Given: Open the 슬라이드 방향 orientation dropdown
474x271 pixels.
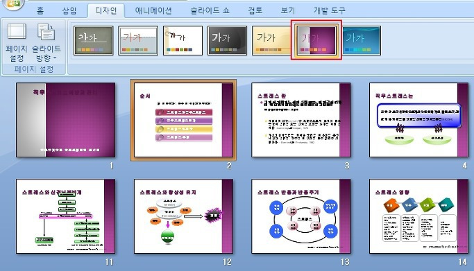Looking at the screenshot, I should pos(46,42).
